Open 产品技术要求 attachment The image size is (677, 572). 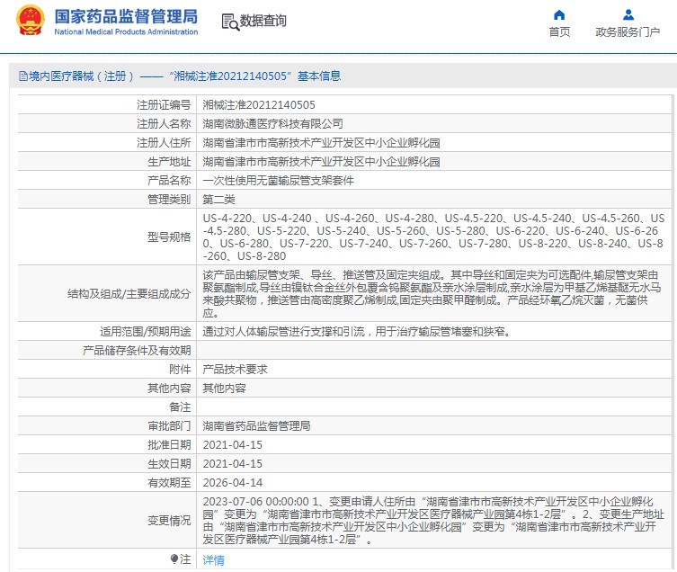[236, 370]
